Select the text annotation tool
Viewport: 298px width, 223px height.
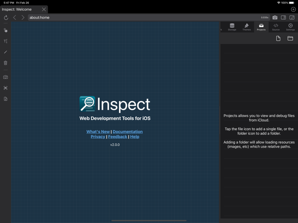[x=6, y=41]
